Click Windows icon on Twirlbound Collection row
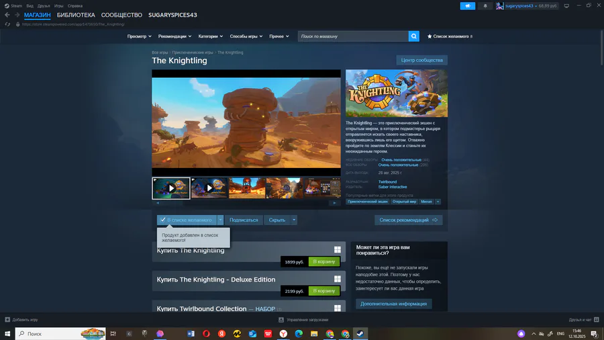This screenshot has width=604, height=340. (x=338, y=308)
